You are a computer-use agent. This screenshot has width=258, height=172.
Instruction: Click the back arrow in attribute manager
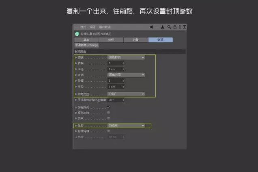[x=151, y=27]
